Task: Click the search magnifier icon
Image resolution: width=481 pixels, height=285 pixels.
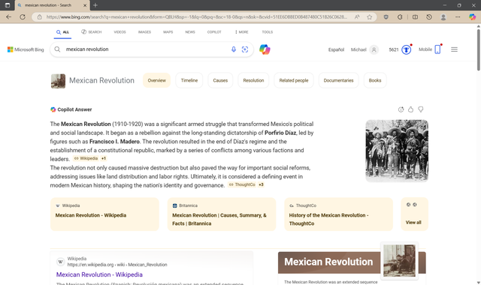Action: tap(57, 49)
